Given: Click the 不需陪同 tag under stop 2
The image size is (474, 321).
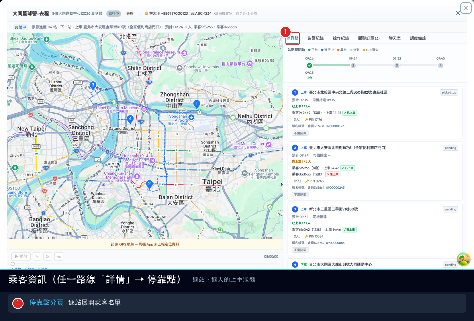Looking at the screenshot, I should [300, 195].
